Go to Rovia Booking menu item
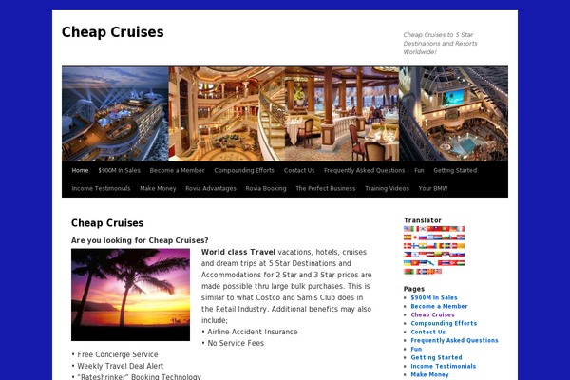The image size is (570, 380). pos(266,188)
